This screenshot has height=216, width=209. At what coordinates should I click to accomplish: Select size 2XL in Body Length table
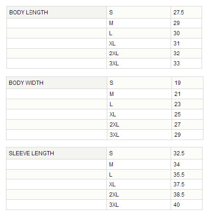[114, 53]
